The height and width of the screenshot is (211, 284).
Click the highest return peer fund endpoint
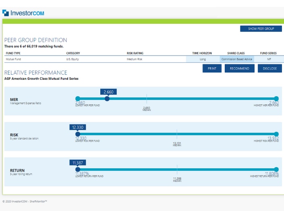[276, 170]
